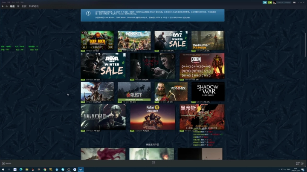Switch the ENG input language
This screenshot has width=307, height=172.
coord(289,169)
